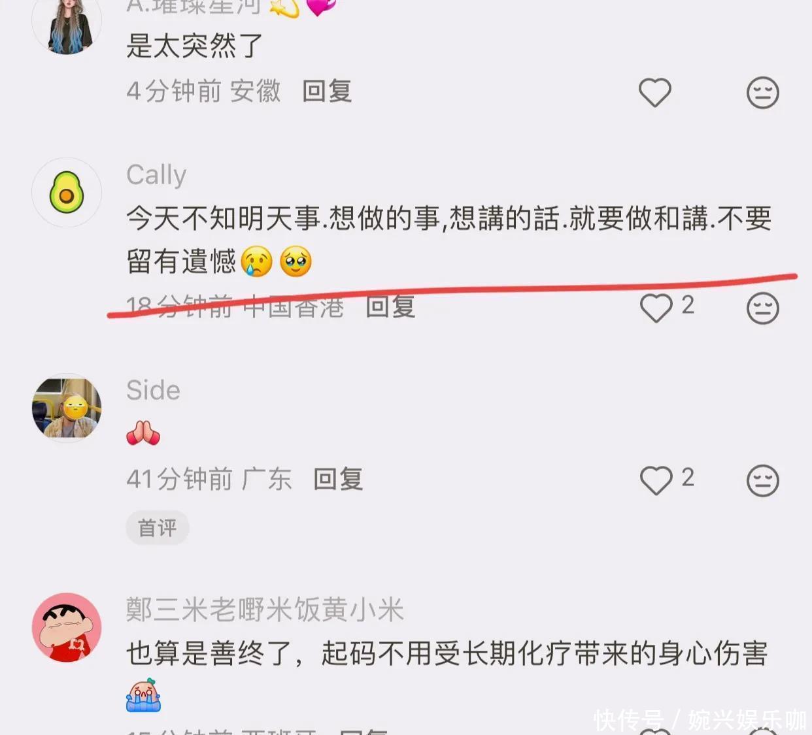Select the comment text 是太突然了
Viewport: 812px width, 735px height.
point(194,46)
